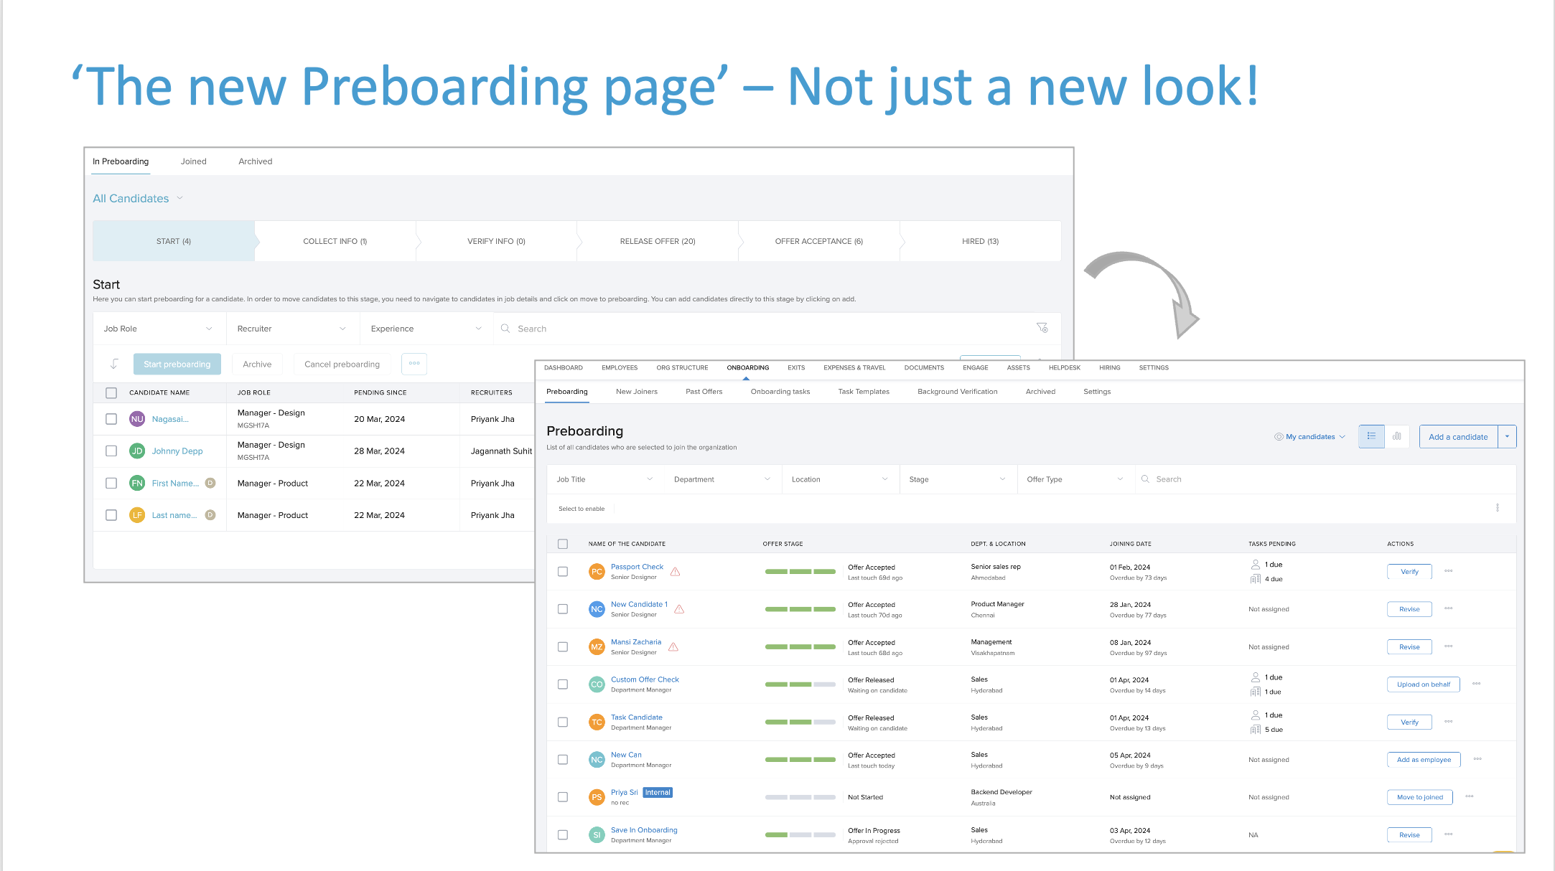
Task: Click sort arrow icon beside Start preboarding
Action: click(x=114, y=364)
